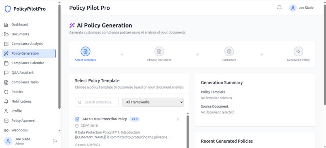Open Profile page in sidebar

pyautogui.click(x=29, y=111)
